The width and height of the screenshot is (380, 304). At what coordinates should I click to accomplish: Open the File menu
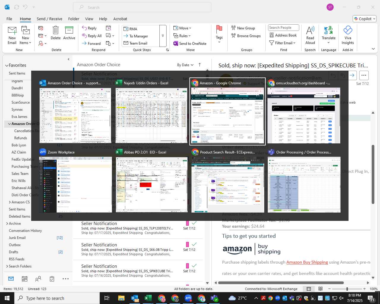pyautogui.click(x=9, y=19)
